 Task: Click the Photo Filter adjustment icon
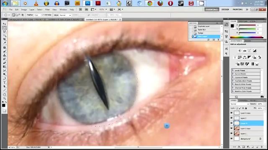tap(254, 57)
